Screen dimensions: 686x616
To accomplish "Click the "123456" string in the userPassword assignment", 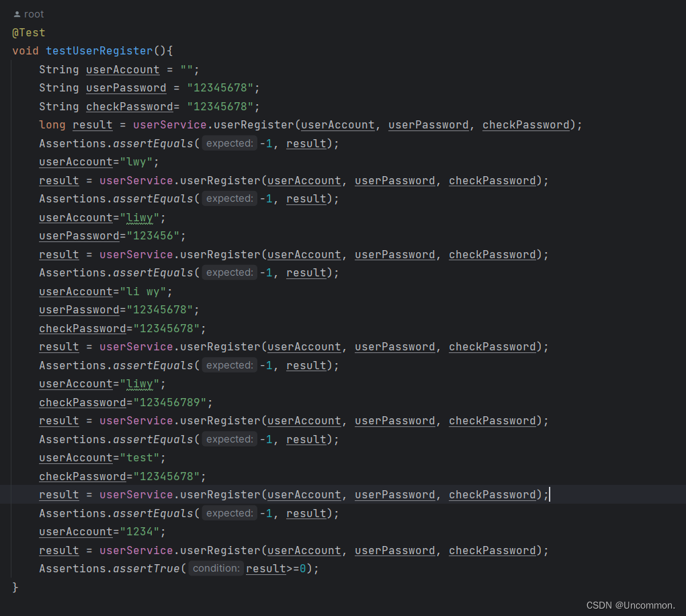I will pos(153,236).
